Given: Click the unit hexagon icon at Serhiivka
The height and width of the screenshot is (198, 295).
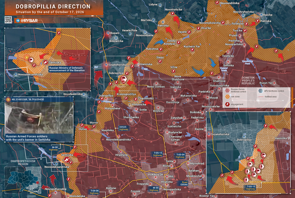Looking at the screenshot, I should click(66, 160).
